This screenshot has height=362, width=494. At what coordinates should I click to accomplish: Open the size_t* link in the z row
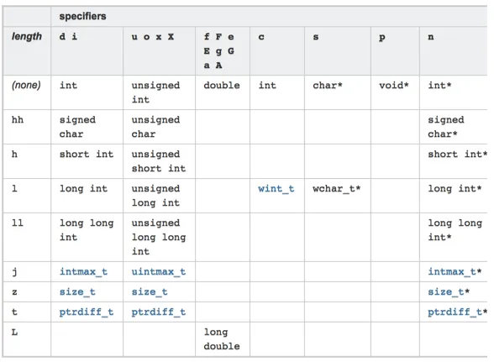[449, 291]
